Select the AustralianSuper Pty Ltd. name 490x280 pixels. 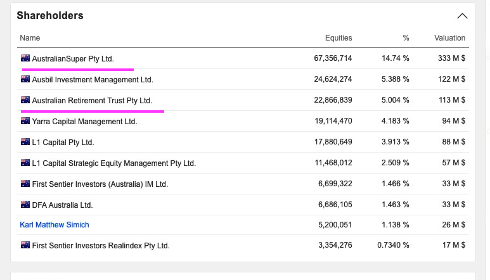click(73, 59)
